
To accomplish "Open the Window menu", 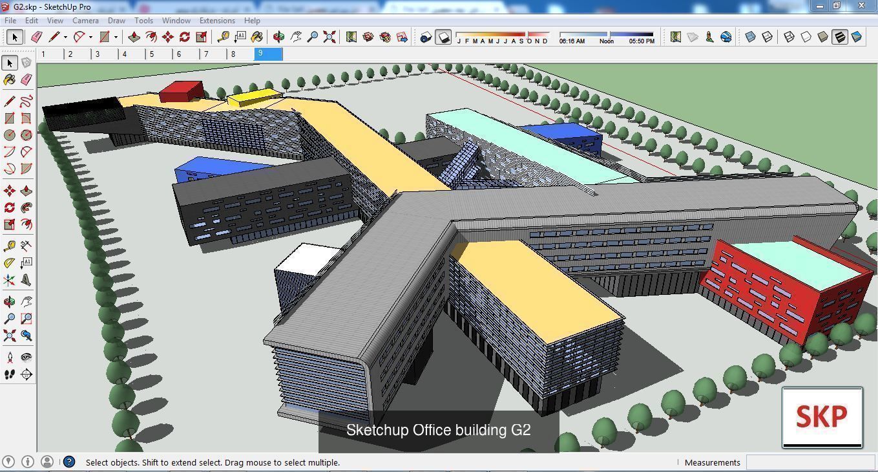I will (176, 20).
